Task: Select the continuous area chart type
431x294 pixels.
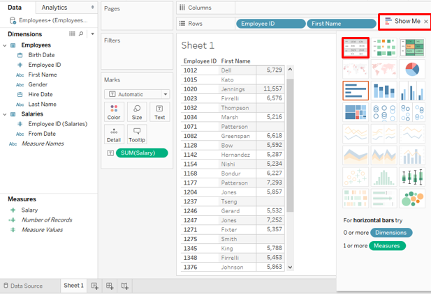Action: point(356,155)
